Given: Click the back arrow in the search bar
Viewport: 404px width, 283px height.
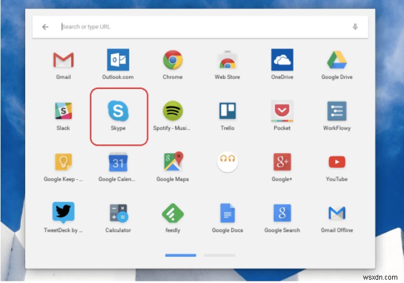Looking at the screenshot, I should 45,27.
